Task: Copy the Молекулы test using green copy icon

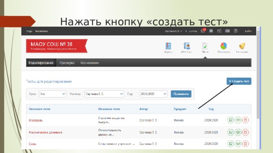Action: pyautogui.click(x=230, y=120)
